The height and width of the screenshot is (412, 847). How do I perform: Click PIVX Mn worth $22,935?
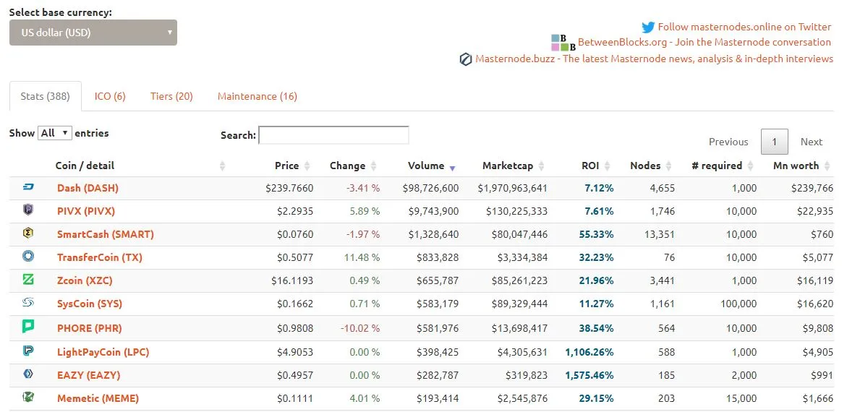click(x=815, y=212)
